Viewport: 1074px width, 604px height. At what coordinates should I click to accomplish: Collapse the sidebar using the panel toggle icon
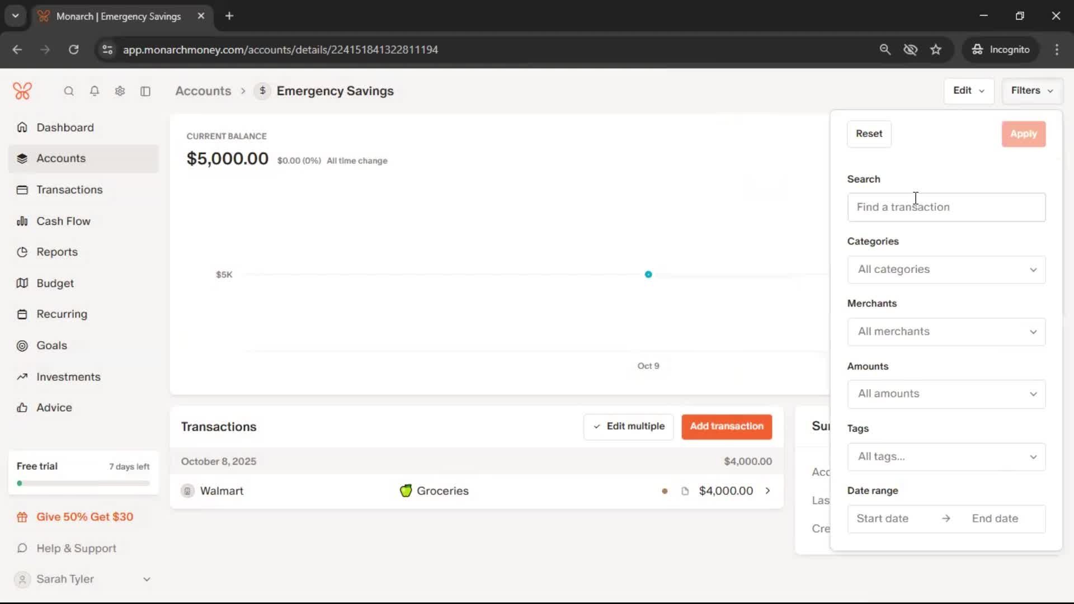click(145, 91)
